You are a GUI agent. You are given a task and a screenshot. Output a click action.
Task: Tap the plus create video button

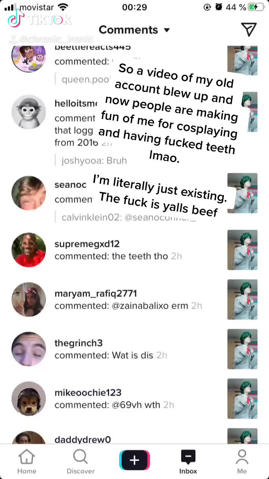(134, 460)
